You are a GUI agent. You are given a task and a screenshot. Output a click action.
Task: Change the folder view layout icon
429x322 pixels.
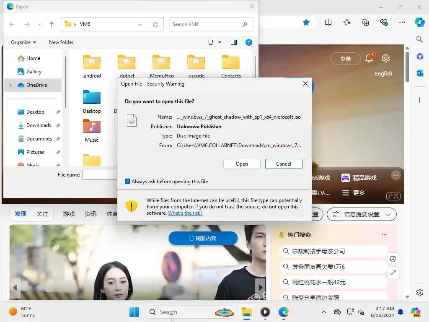(x=211, y=42)
